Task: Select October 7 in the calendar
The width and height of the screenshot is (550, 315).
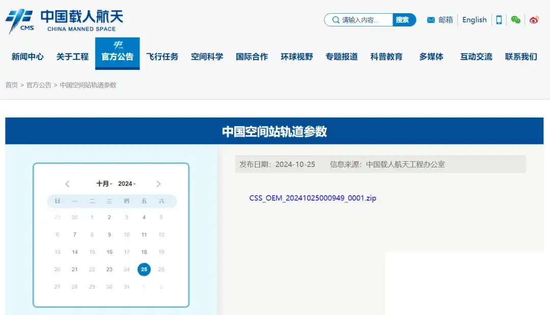Action: click(75, 235)
